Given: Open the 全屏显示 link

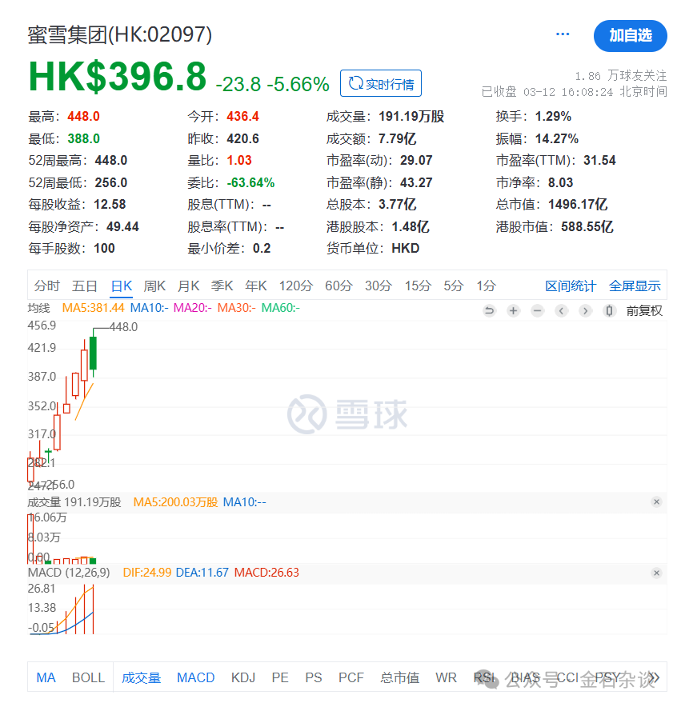Looking at the screenshot, I should pyautogui.click(x=635, y=286).
